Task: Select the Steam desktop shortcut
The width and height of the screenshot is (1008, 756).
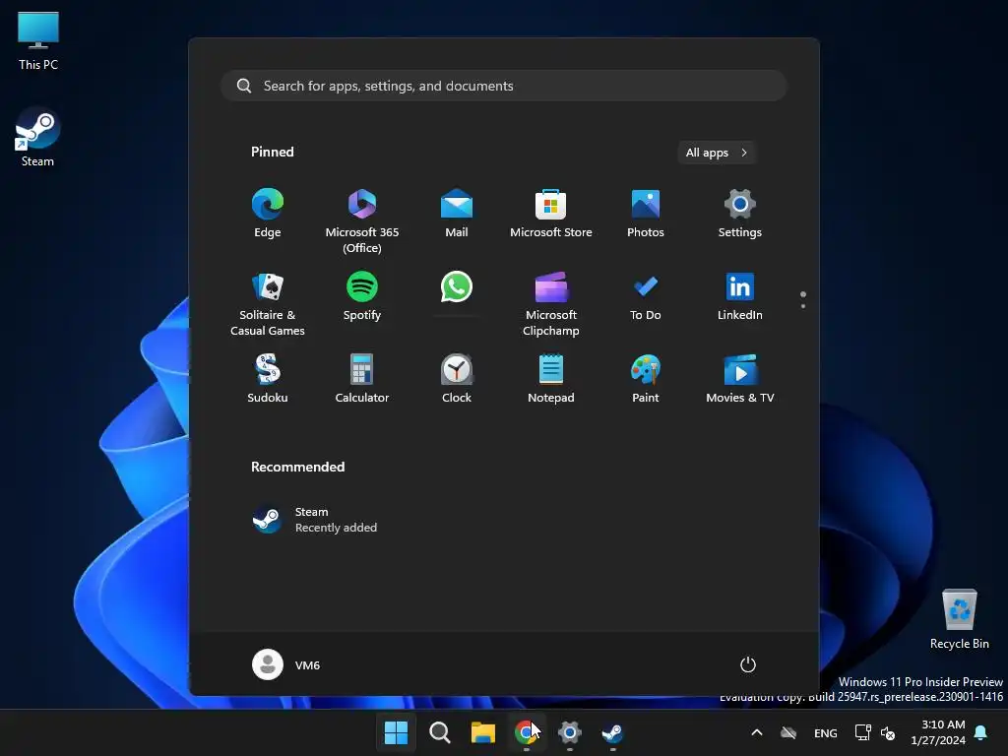Action: [37, 138]
